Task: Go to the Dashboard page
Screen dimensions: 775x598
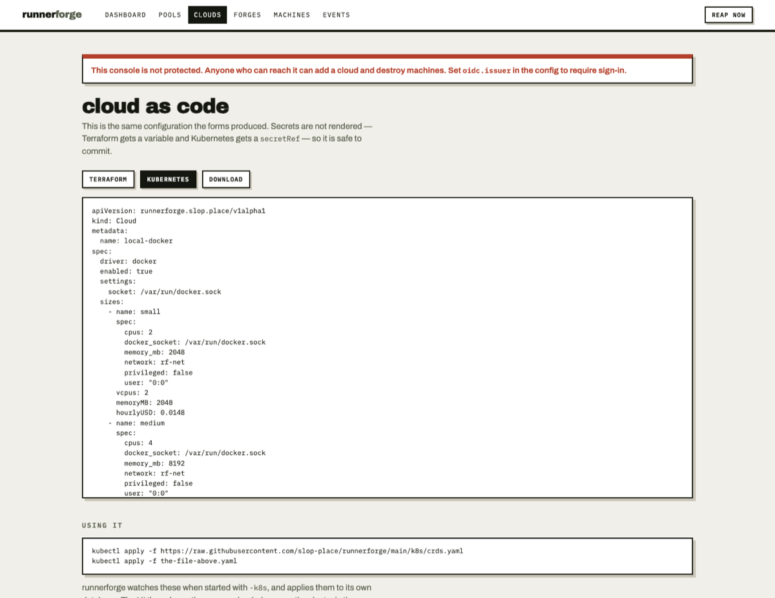Action: [125, 15]
